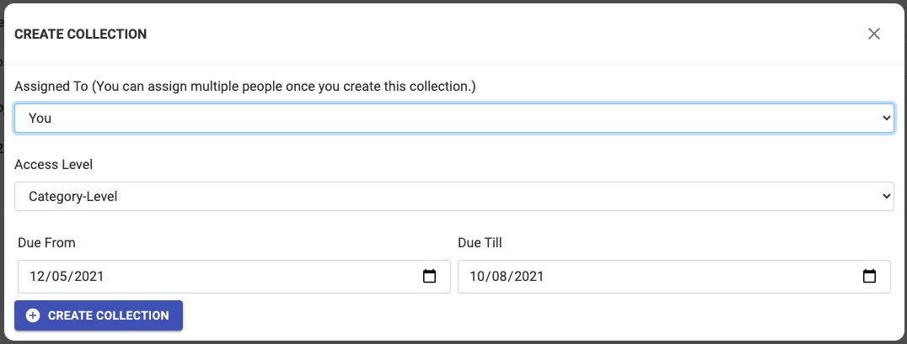Click the Access Level label
Viewport: 907px width, 344px height.
coord(54,165)
